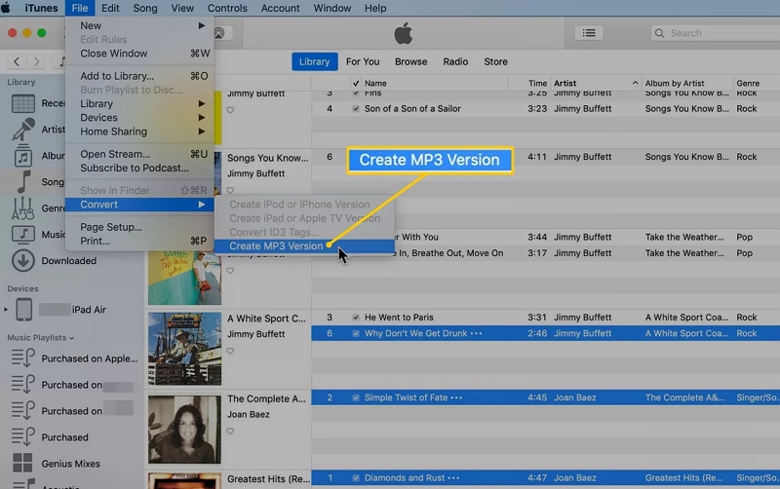Click more dots on Diamonds and Rust
780x489 pixels.
(453, 478)
